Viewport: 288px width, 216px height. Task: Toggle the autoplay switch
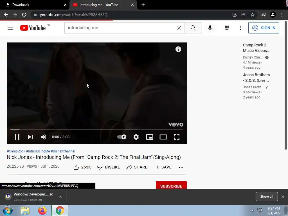click(x=122, y=137)
